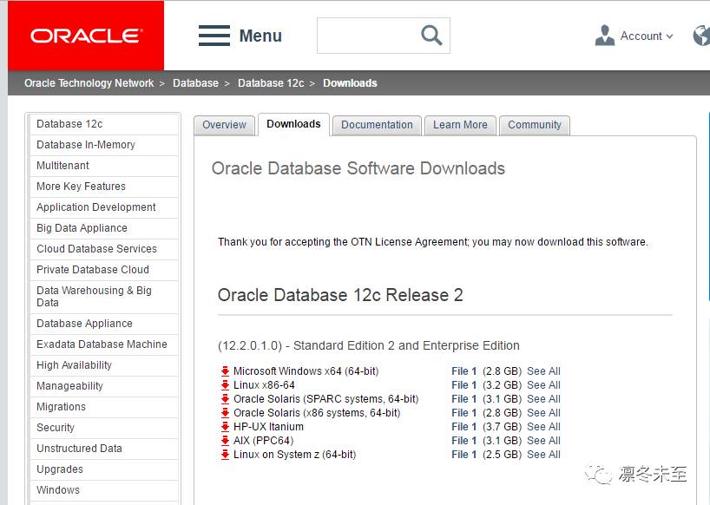The width and height of the screenshot is (710, 505).
Task: Click download arrow for Oracle Solaris x86
Action: tap(225, 413)
